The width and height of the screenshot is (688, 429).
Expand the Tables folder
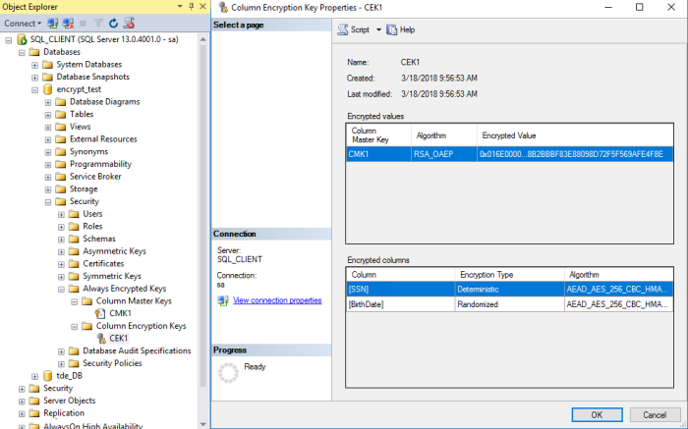[x=48, y=114]
